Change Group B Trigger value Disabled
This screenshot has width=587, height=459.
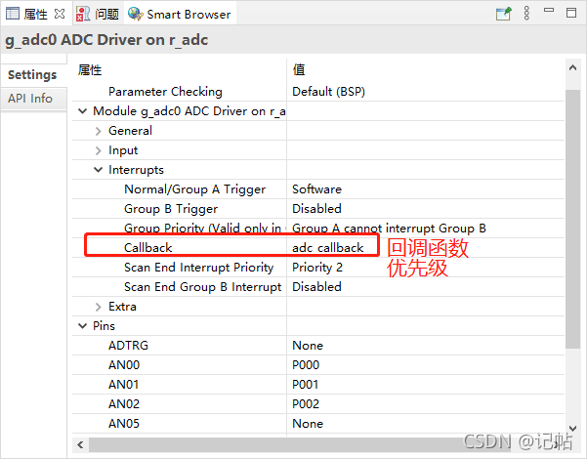(x=316, y=209)
